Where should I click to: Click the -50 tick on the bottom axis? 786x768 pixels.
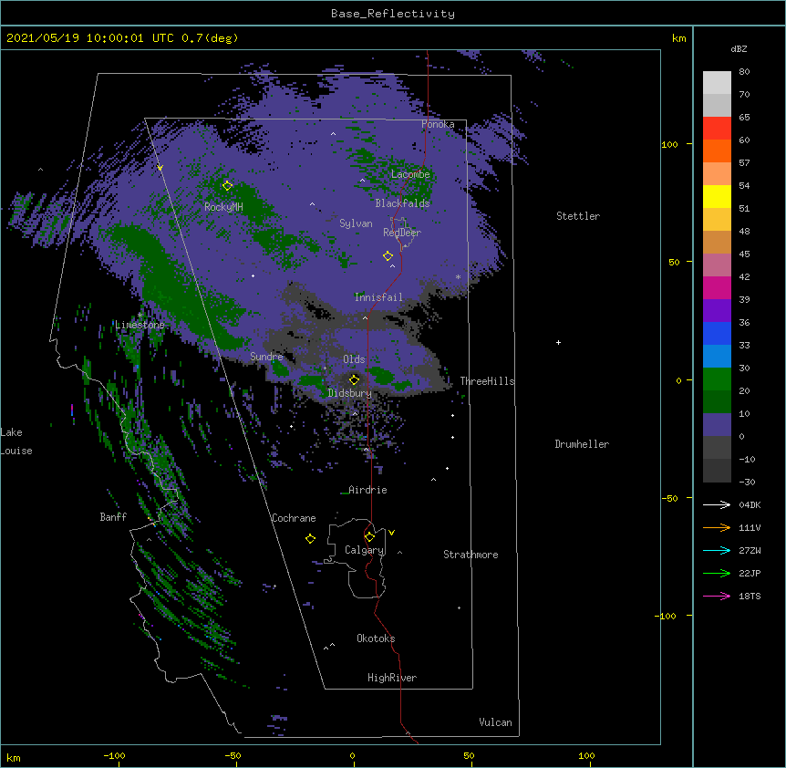(x=233, y=755)
